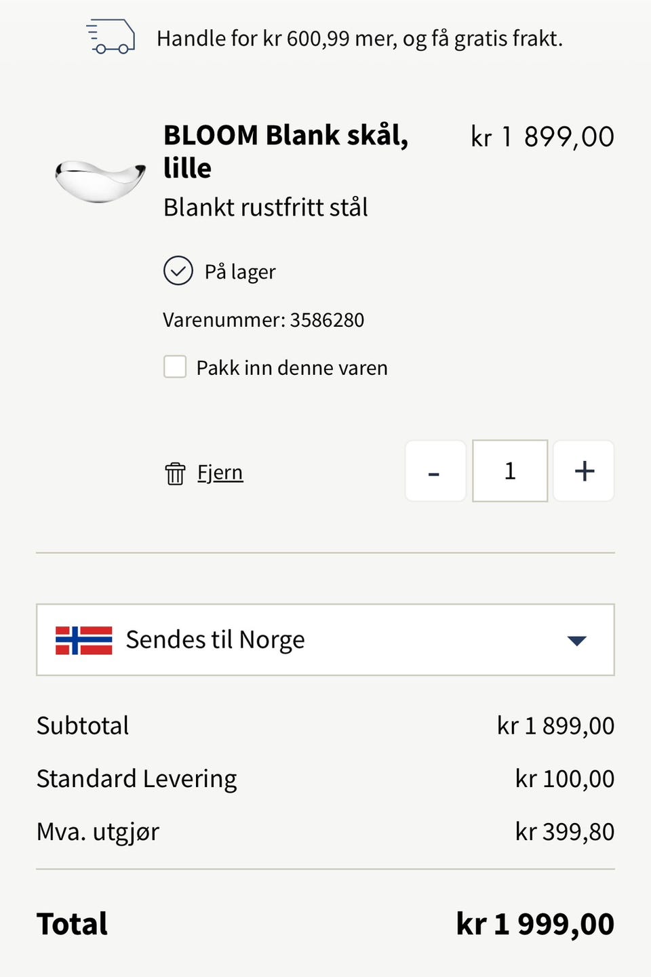Click the Total amount kr 1 999,00
Viewport: 651px width, 977px height.
click(x=535, y=924)
